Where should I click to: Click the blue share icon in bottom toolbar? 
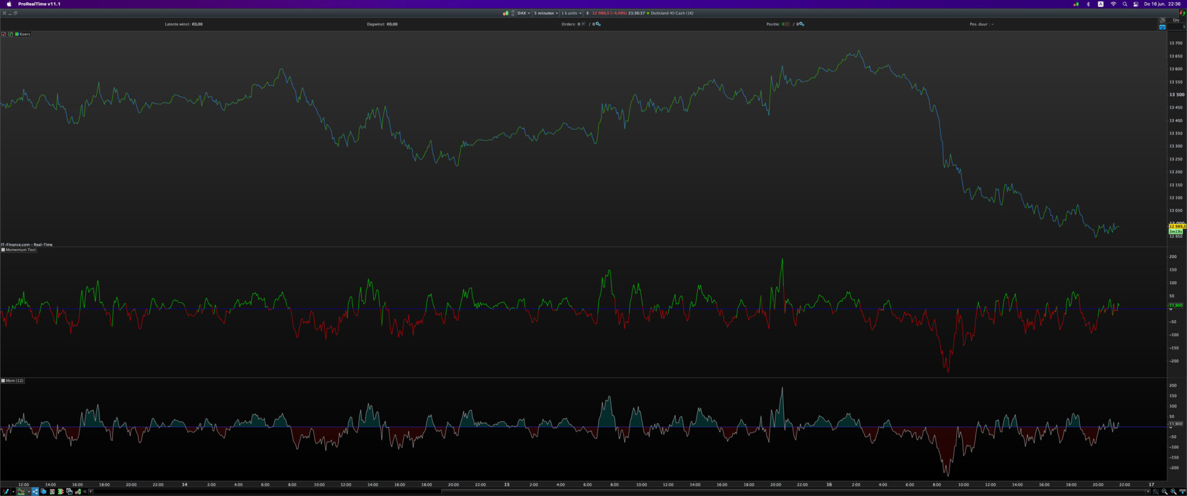[x=35, y=491]
